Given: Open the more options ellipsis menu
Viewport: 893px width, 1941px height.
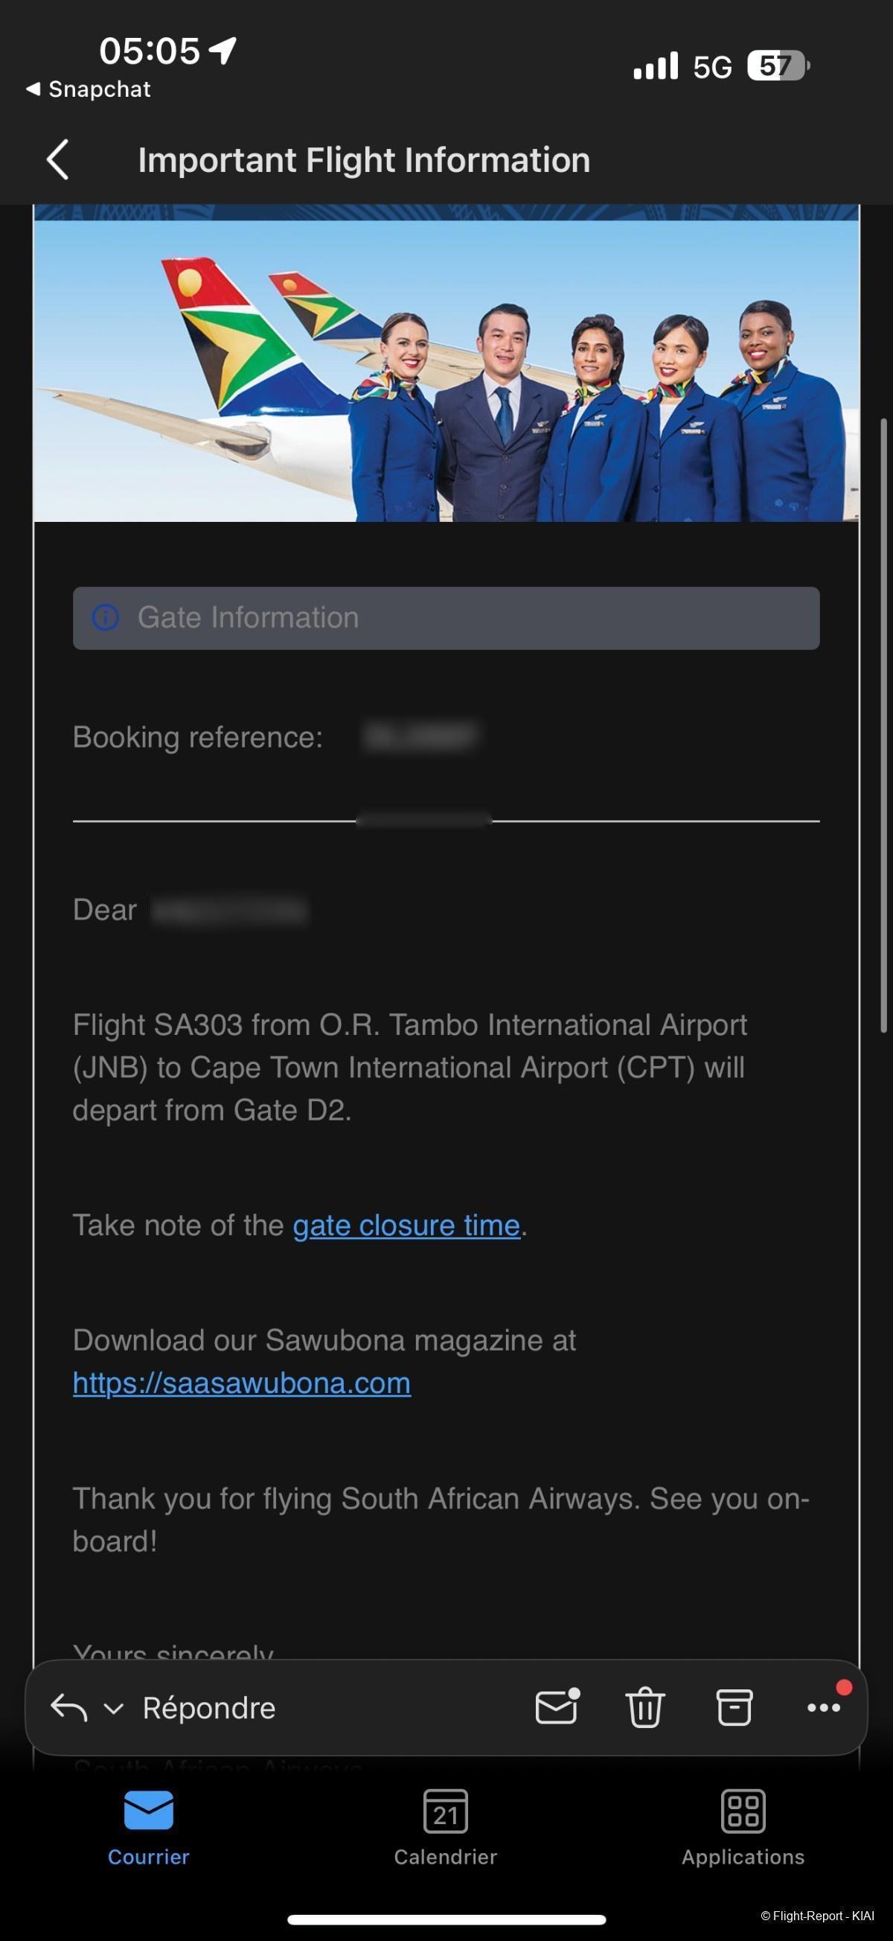Looking at the screenshot, I should 824,1707.
